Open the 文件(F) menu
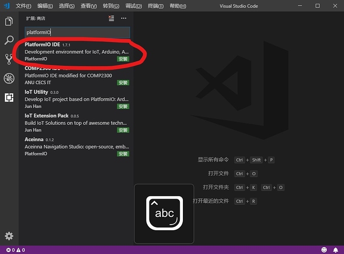 coord(23,6)
